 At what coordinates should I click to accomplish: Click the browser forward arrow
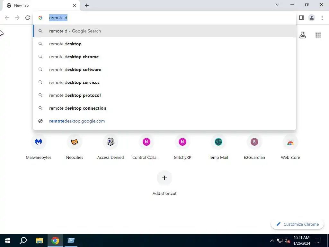point(17,18)
